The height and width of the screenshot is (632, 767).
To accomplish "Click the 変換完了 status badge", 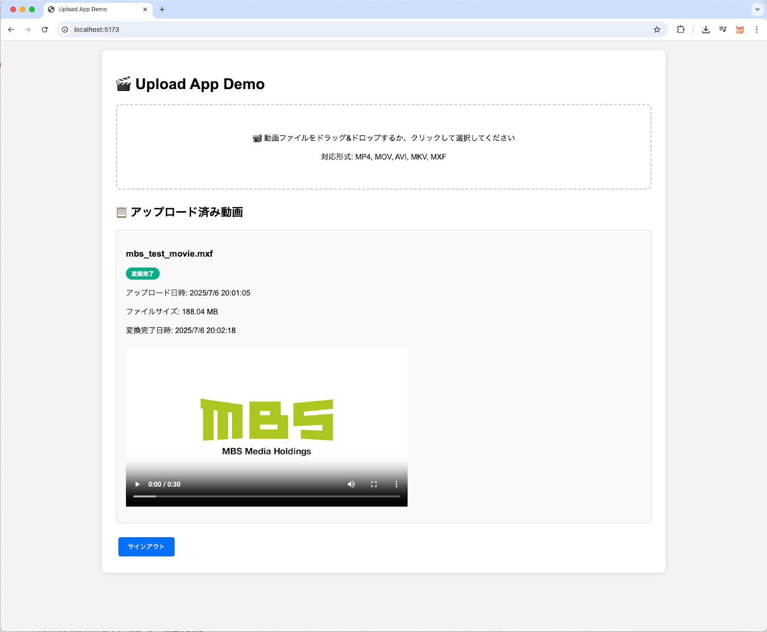I will (x=143, y=274).
